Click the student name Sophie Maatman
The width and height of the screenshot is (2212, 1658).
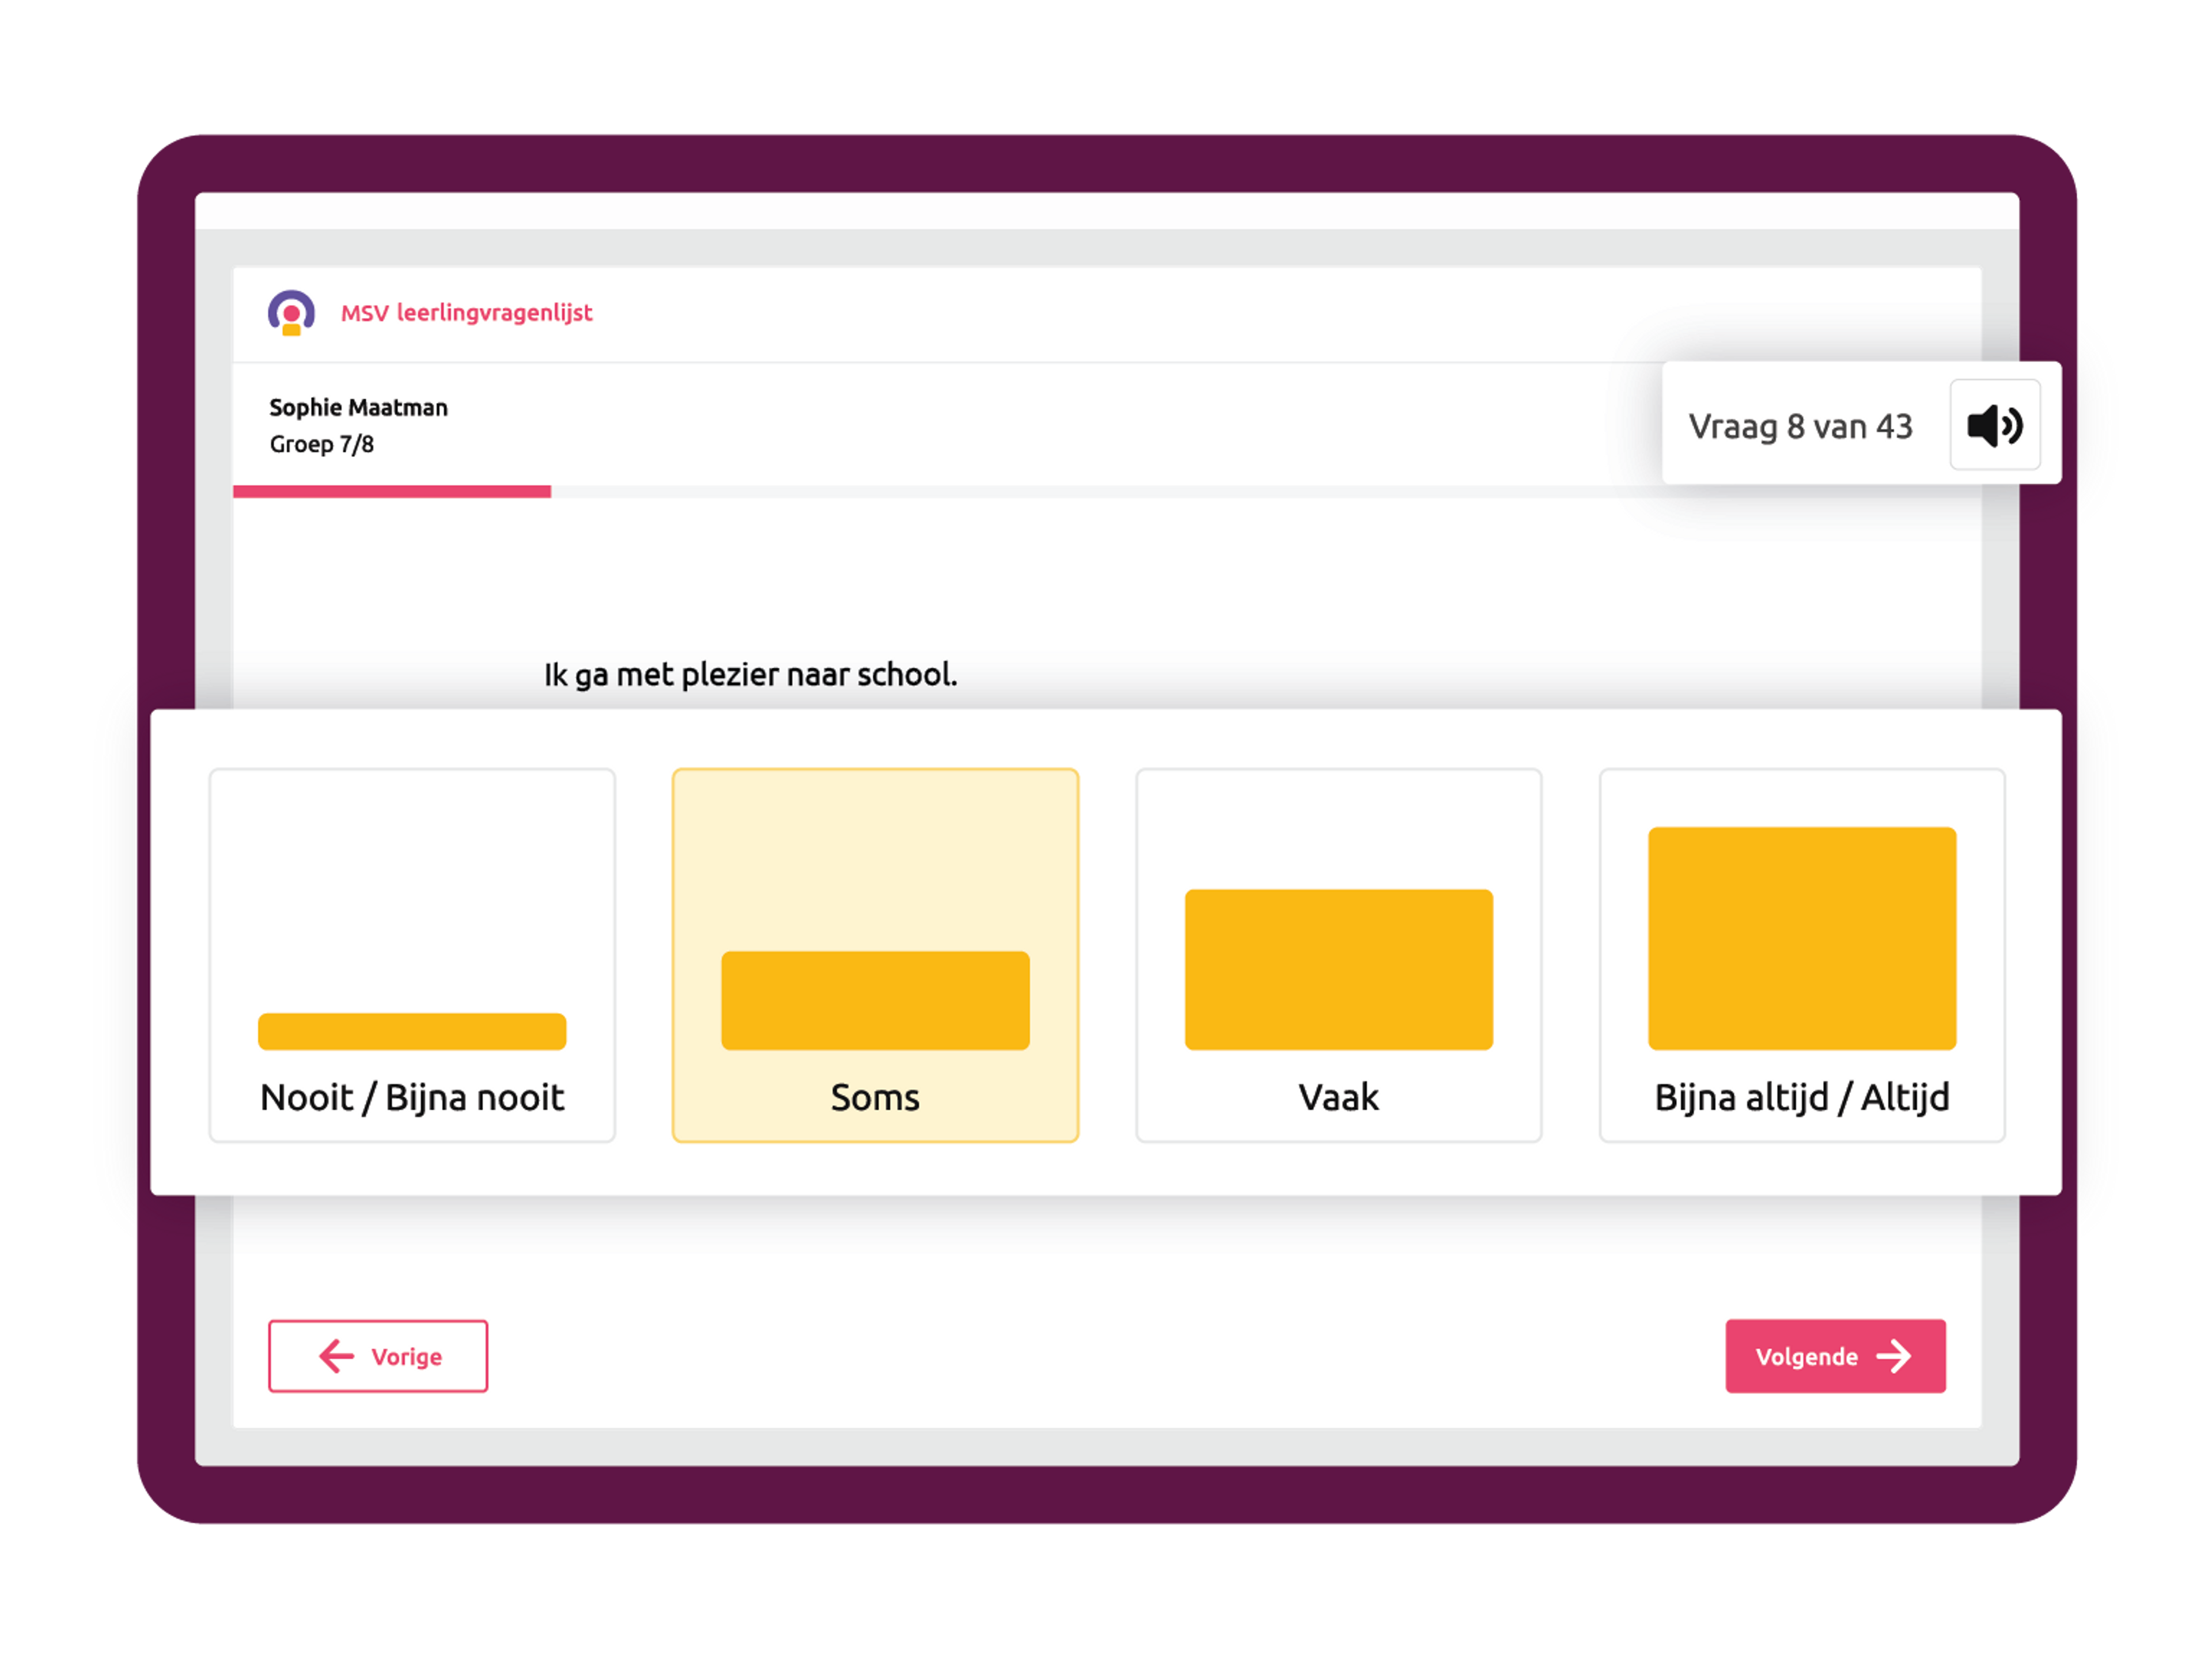pos(358,408)
